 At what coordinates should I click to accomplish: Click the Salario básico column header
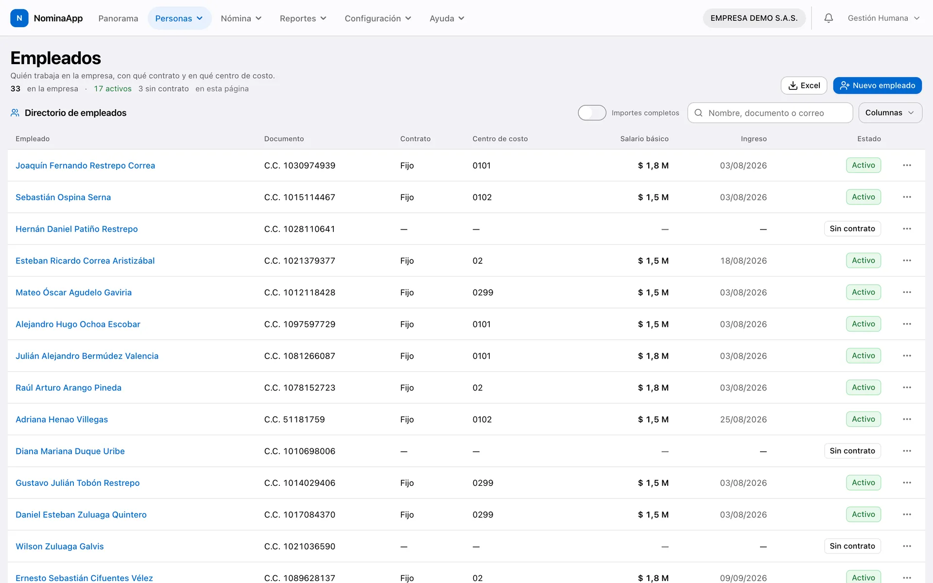pyautogui.click(x=644, y=139)
